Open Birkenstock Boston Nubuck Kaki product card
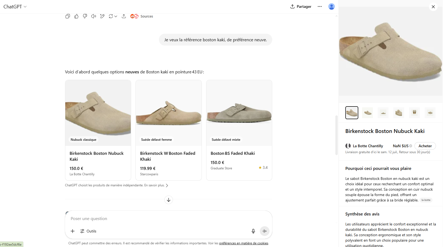The width and height of the screenshot is (443, 247). pyautogui.click(x=98, y=130)
